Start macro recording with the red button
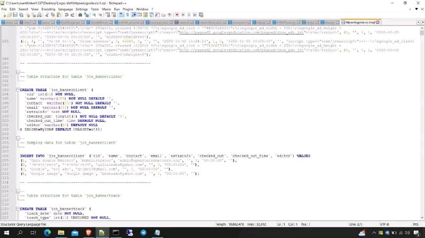The height and width of the screenshot is (238, 425). point(177,15)
